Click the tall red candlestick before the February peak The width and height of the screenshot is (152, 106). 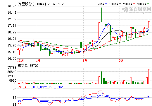[x=99, y=31]
